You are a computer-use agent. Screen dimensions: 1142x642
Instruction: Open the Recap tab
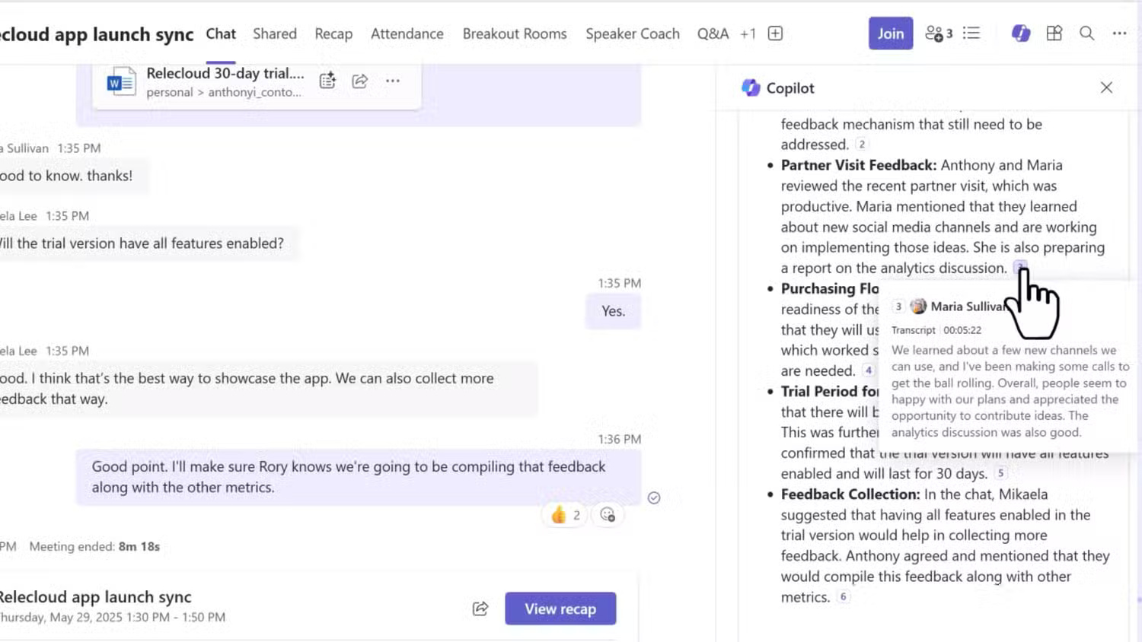point(333,33)
